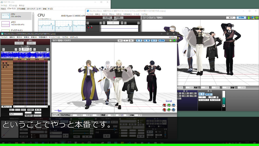
Task: Click MMEffect menu in MikuMikuDance
Action: click(172, 37)
